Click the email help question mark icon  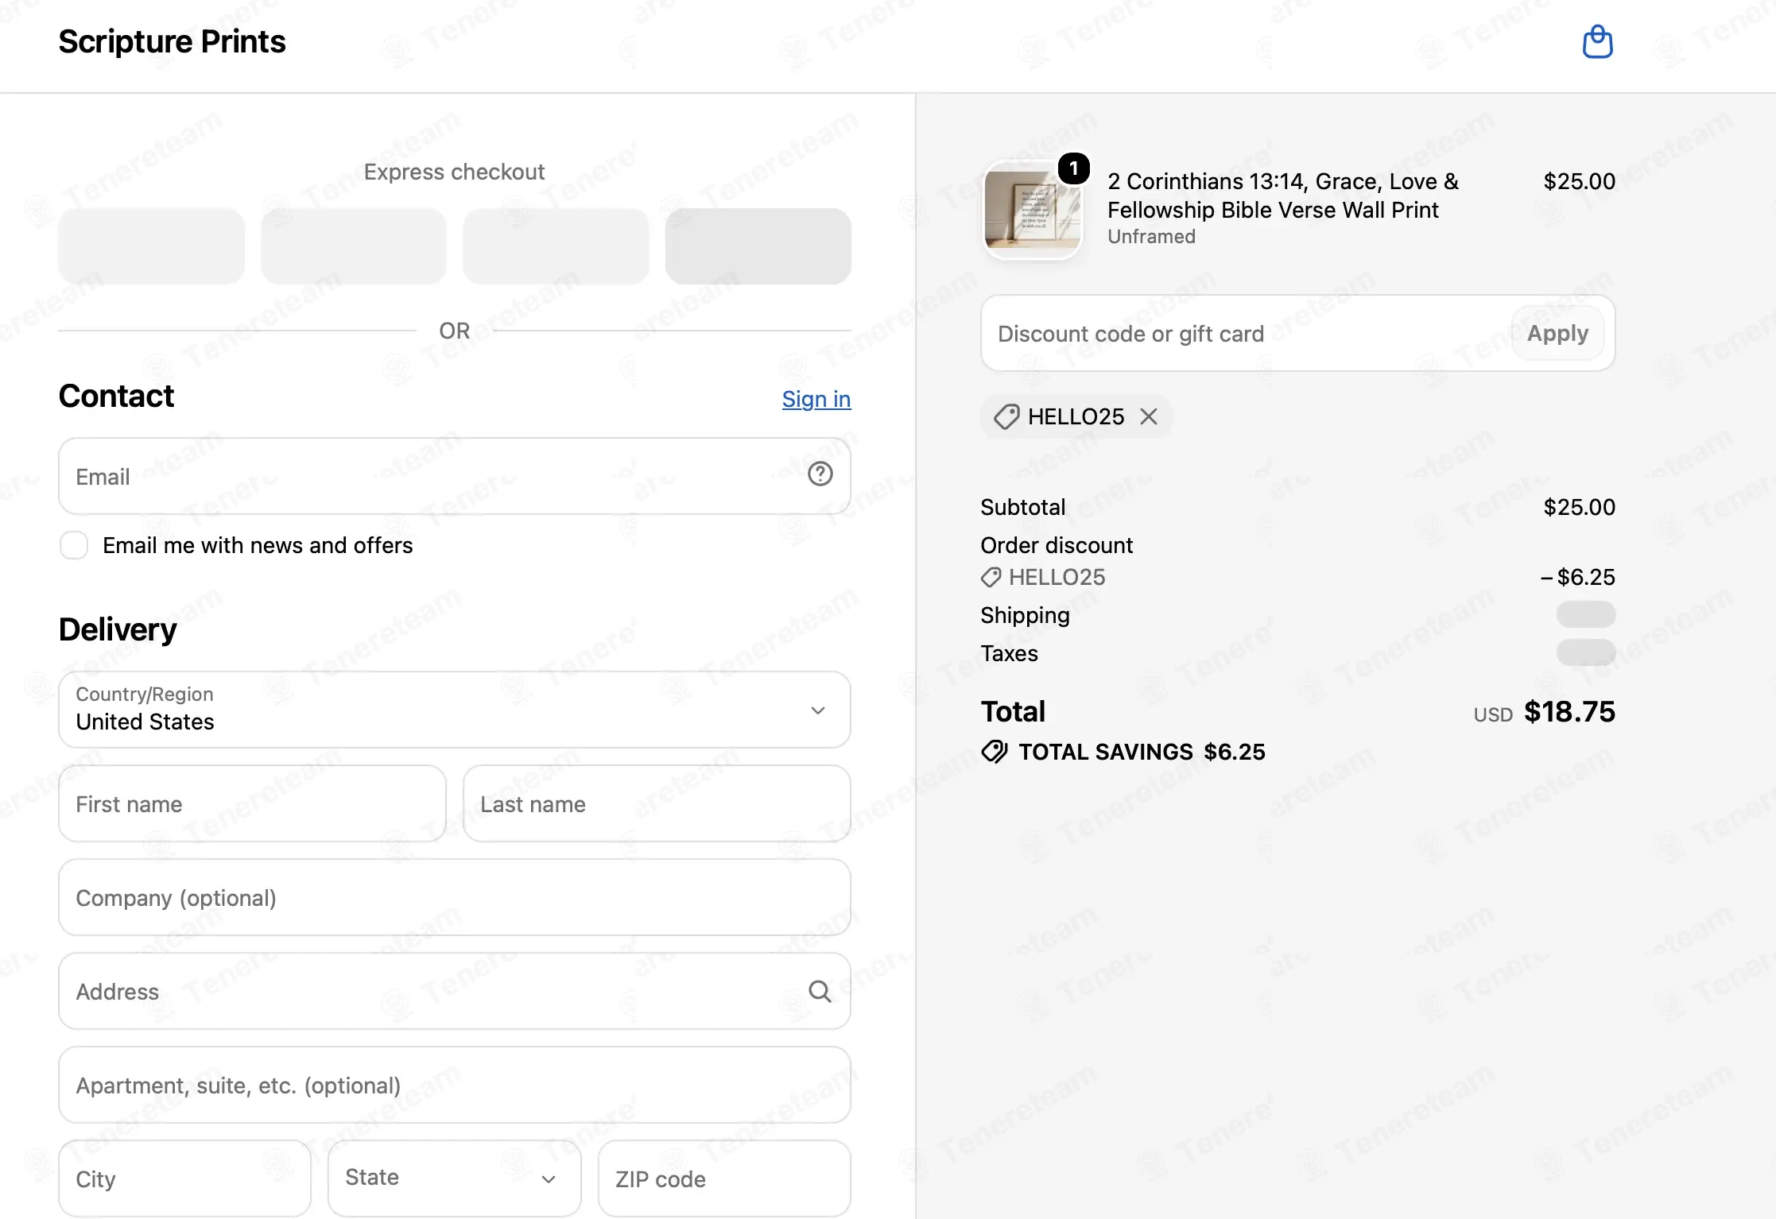click(x=820, y=474)
